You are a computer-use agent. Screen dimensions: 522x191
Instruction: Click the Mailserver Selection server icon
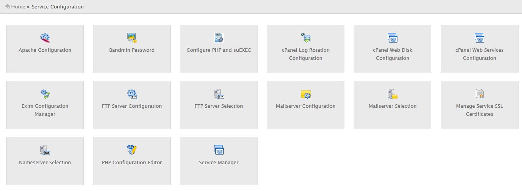click(392, 94)
